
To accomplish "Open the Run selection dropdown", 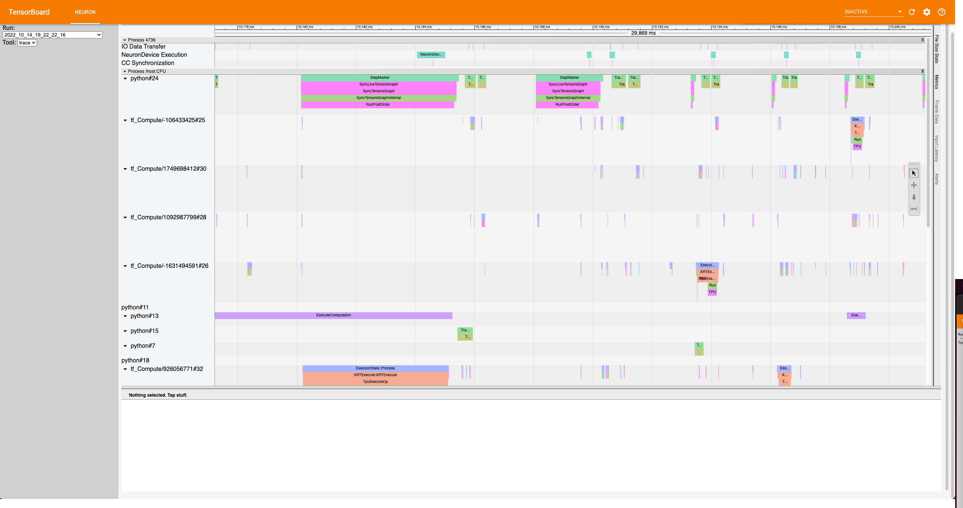I will pyautogui.click(x=52, y=35).
